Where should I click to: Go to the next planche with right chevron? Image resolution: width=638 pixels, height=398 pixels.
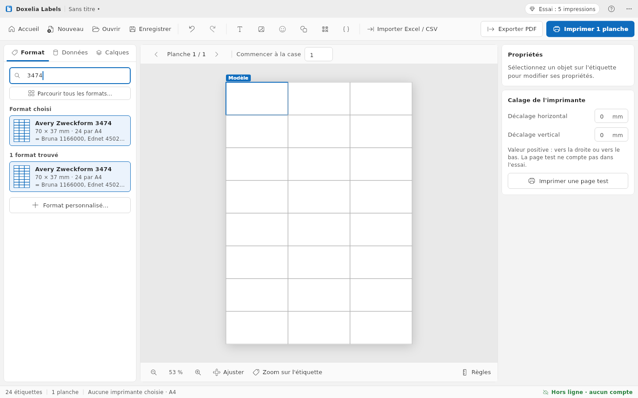217,54
